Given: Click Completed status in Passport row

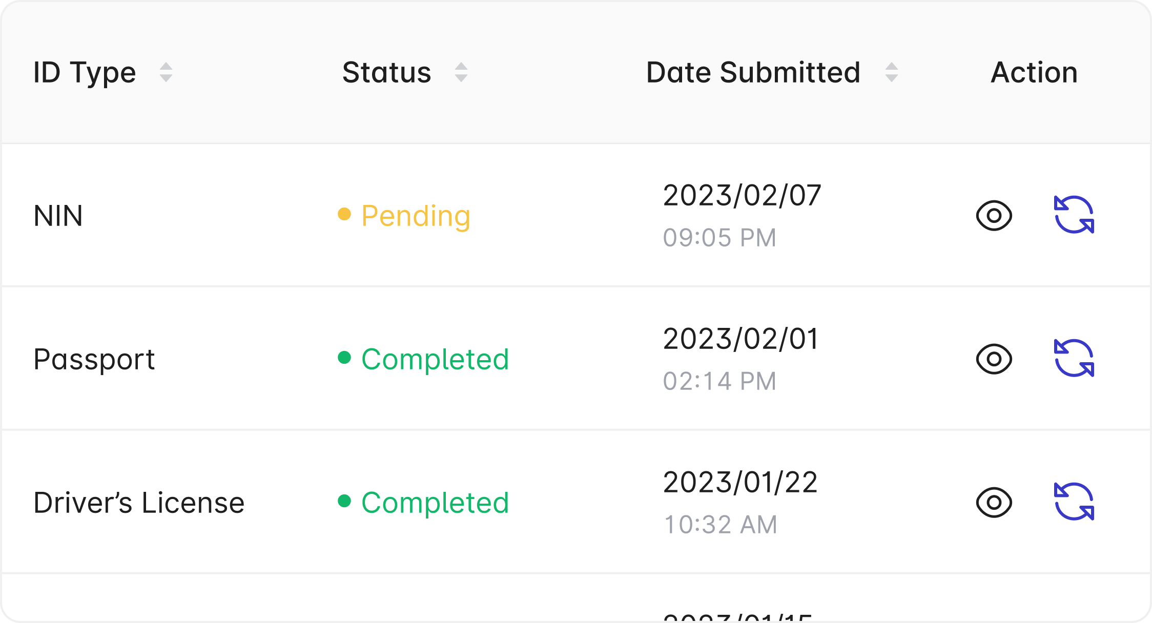Looking at the screenshot, I should (x=435, y=359).
